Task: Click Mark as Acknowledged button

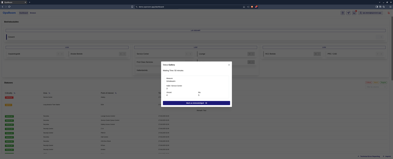Action: pos(196,103)
